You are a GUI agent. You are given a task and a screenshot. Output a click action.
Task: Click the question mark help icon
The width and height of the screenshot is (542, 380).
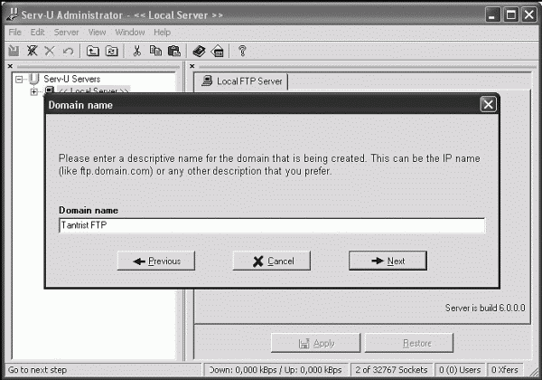click(x=242, y=51)
